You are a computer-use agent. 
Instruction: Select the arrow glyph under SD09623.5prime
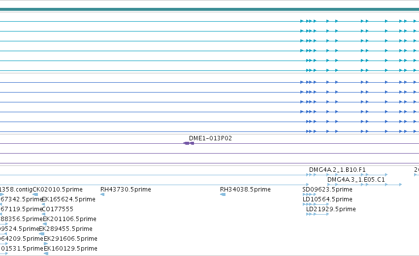pos(309,194)
